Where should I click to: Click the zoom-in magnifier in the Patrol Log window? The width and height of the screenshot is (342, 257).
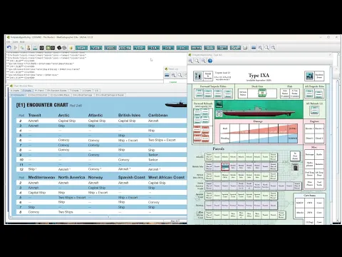(x=174, y=75)
